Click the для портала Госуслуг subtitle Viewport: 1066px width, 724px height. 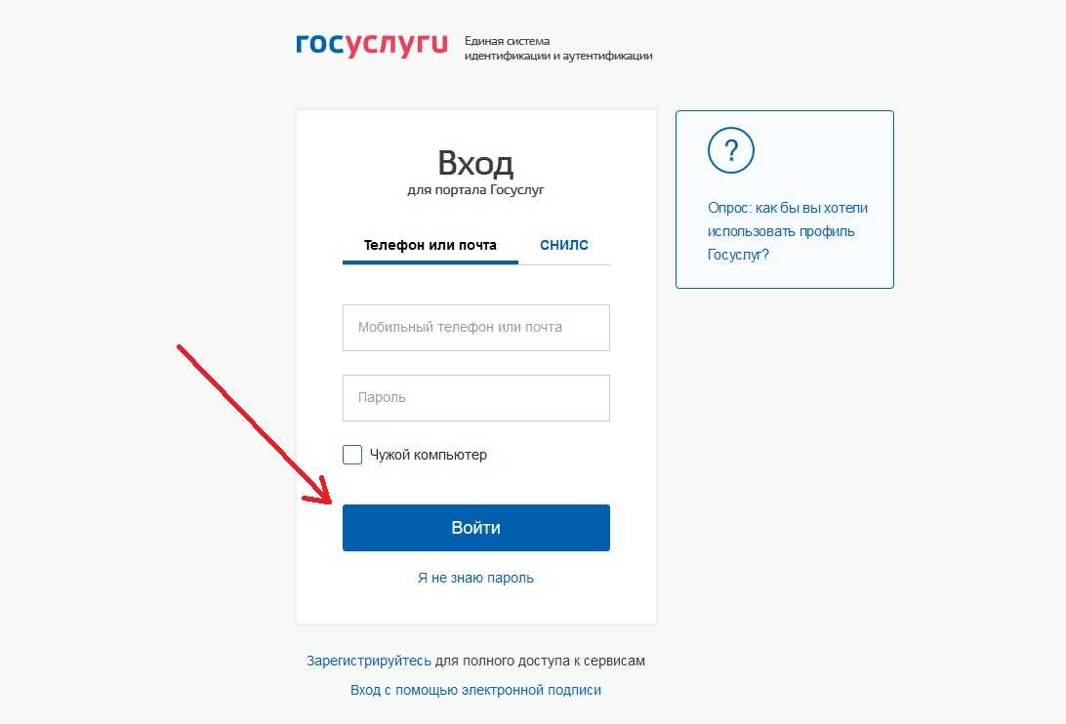pyautogui.click(x=476, y=189)
